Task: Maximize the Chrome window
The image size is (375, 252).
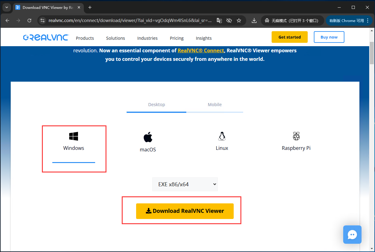Action: point(353,7)
